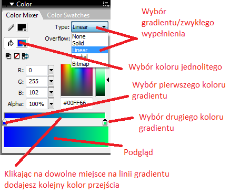The image size is (230, 193).
Task: Click the Swap Colors icon
Action: pos(25,56)
